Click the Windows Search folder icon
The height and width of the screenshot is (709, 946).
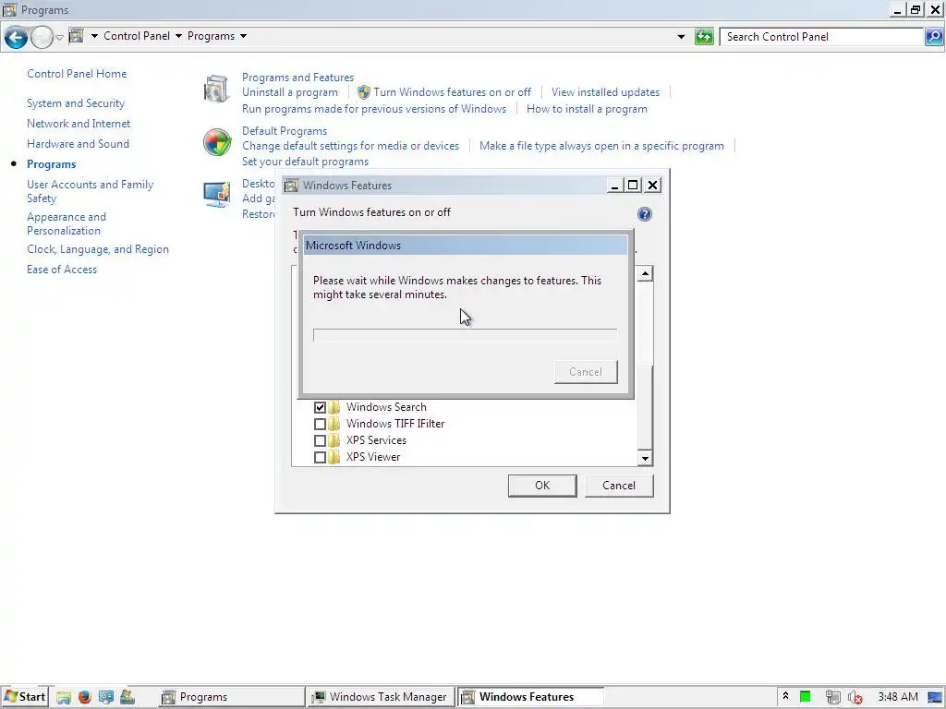334,407
